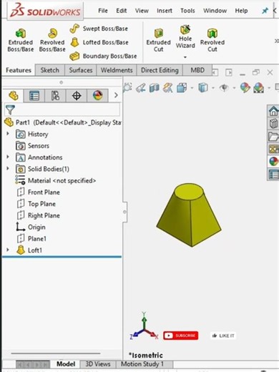
Task: Click View Orientation cube icon
Action: click(182, 88)
